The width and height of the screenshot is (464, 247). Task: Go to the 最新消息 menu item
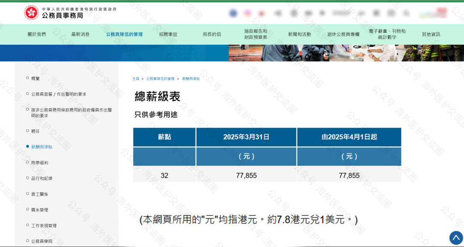pyautogui.click(x=80, y=34)
